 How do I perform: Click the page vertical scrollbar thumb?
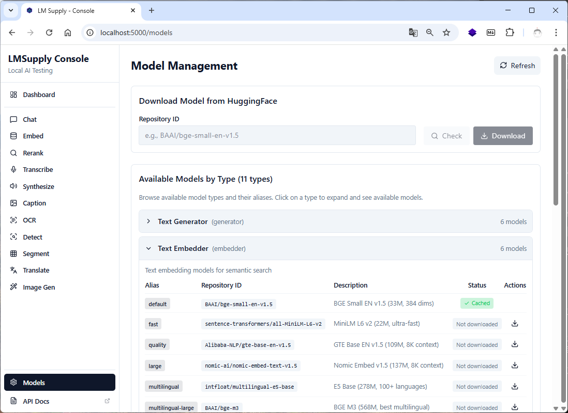tap(556, 130)
